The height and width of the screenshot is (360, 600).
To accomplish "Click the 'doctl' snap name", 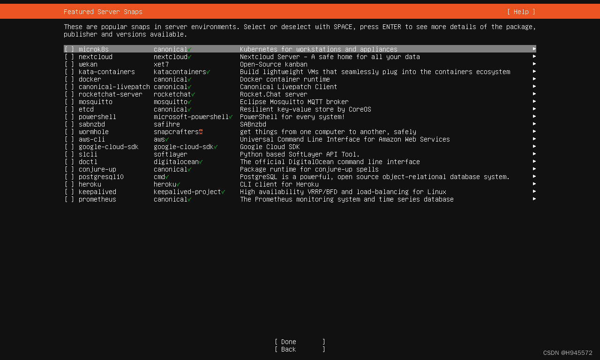I will 88,162.
